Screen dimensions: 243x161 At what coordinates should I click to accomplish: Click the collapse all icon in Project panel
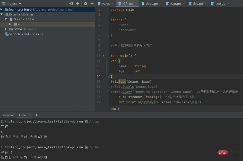tap(77, 4)
